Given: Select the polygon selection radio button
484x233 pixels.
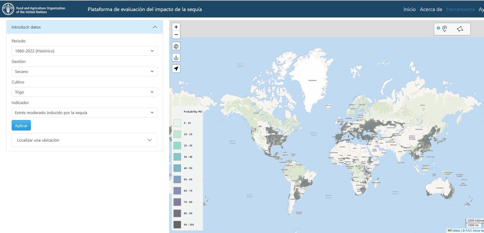Looking at the screenshot, I should click(453, 28).
